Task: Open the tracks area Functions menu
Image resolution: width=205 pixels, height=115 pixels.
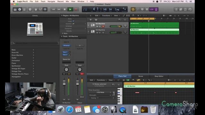Action: click(107, 16)
